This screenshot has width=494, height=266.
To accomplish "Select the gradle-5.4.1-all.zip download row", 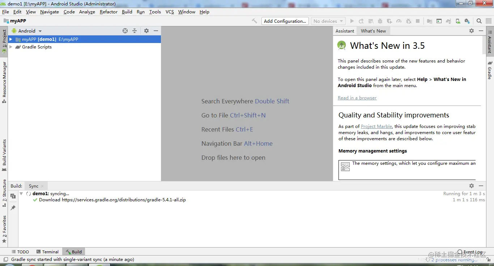I will point(252,199).
